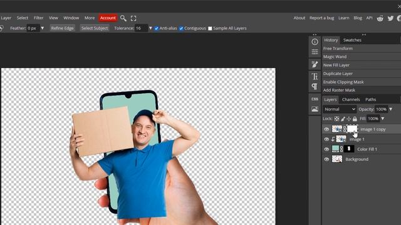Hide the Image 1 copy layer
Image resolution: width=401 pixels, height=225 pixels.
tap(326, 129)
